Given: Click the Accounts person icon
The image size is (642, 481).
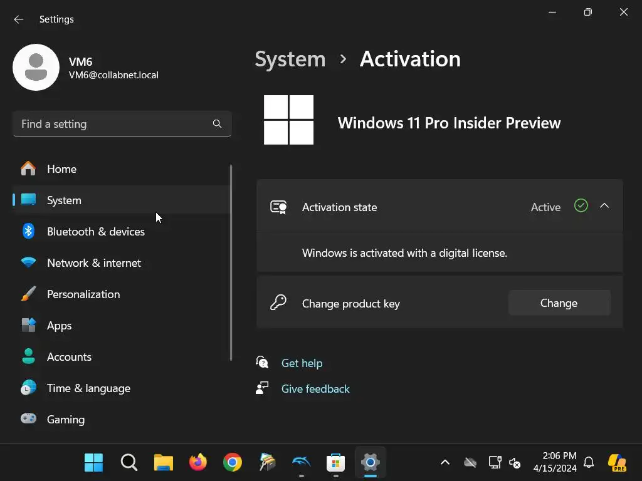Looking at the screenshot, I should coord(28,356).
